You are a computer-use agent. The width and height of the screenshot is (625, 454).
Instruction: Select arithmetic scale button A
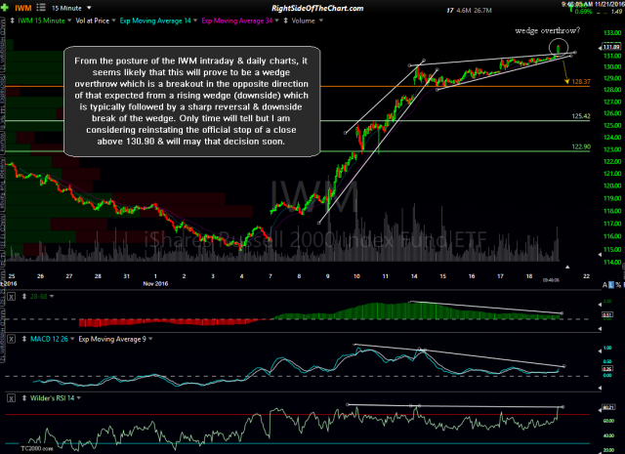[x=604, y=284]
